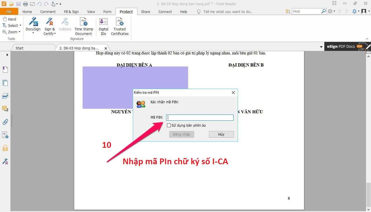
Task: Open the Comments panel in sidebar
Action: (x=5, y=109)
